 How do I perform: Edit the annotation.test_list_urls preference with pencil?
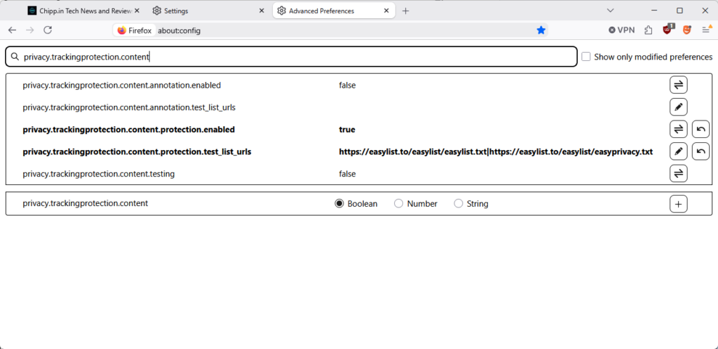[x=678, y=107]
